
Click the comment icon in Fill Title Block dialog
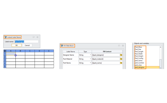119,46
